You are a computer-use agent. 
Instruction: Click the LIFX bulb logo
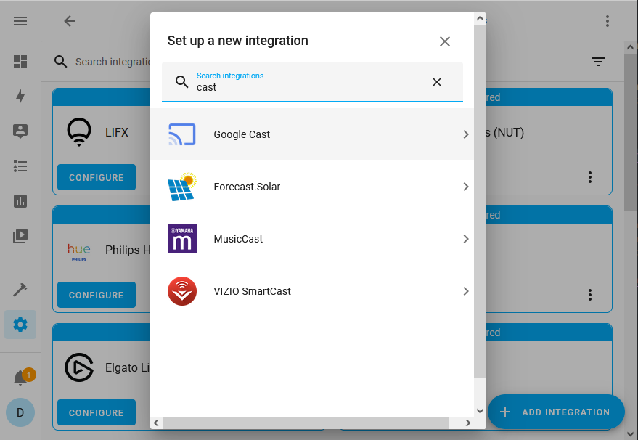pos(79,132)
